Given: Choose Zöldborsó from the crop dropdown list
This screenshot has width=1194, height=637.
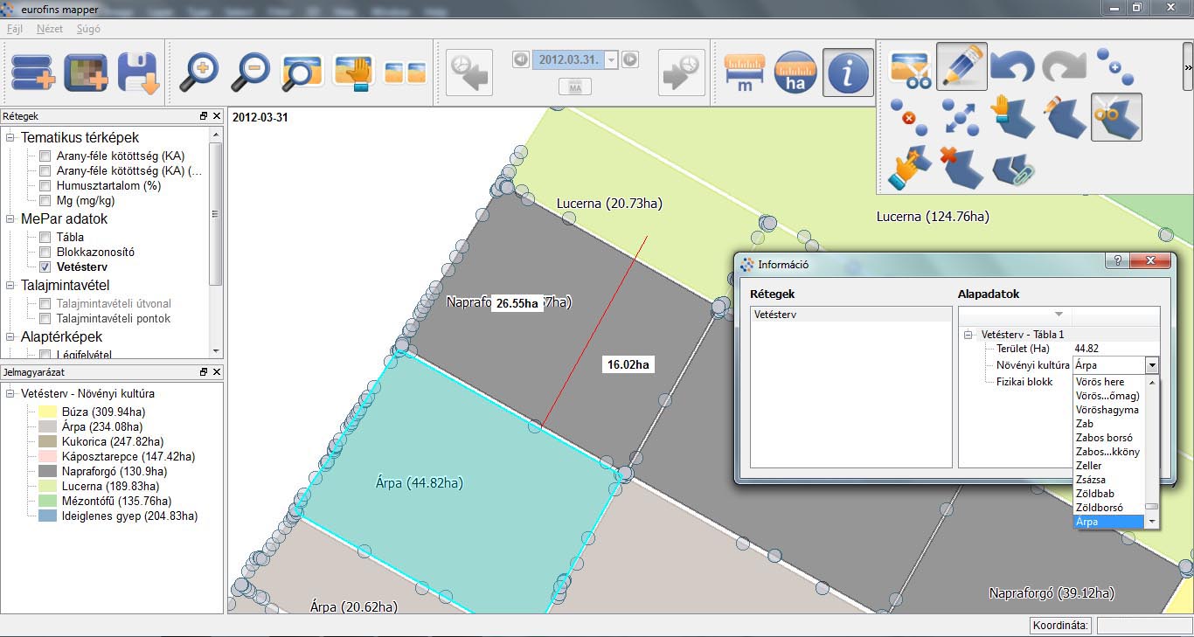Looking at the screenshot, I should (x=1099, y=508).
